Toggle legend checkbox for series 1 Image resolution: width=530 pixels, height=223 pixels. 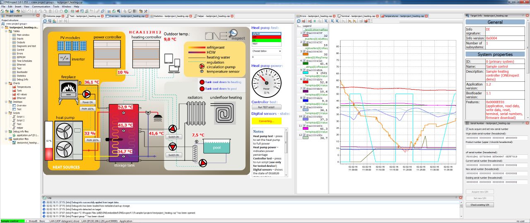point(304,33)
